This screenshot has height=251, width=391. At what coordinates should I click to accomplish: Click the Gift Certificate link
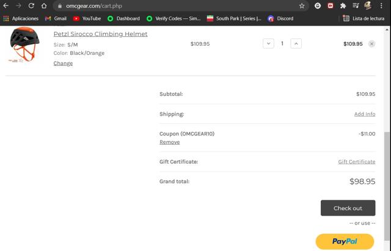pos(357,161)
